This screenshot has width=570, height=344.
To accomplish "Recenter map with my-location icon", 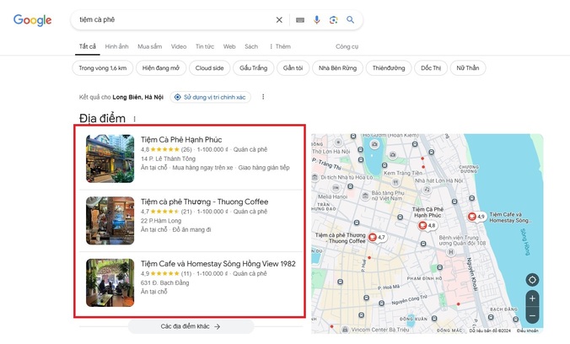I will point(532,280).
